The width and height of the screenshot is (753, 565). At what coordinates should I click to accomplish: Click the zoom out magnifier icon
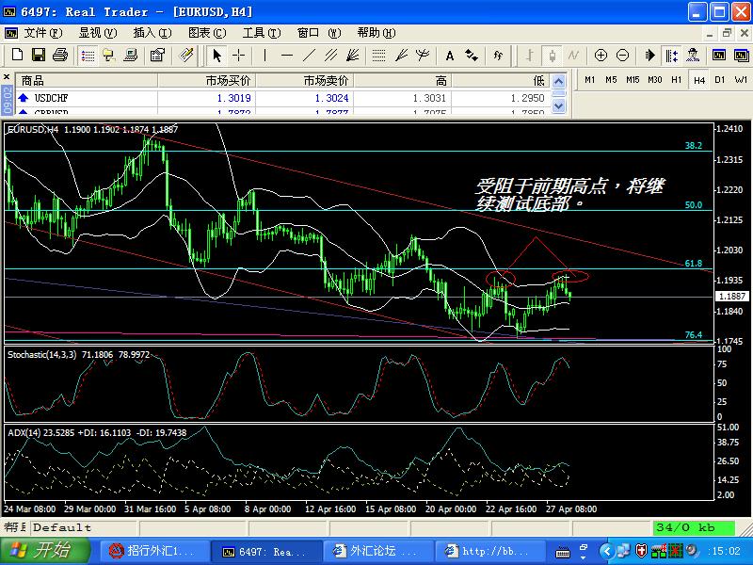coord(622,56)
